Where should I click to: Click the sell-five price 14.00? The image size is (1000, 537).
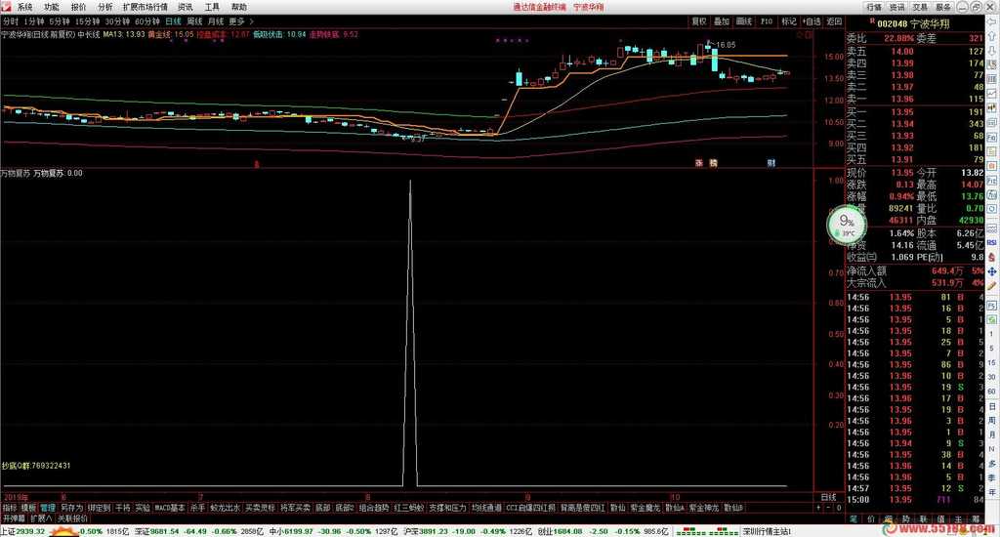902,52
